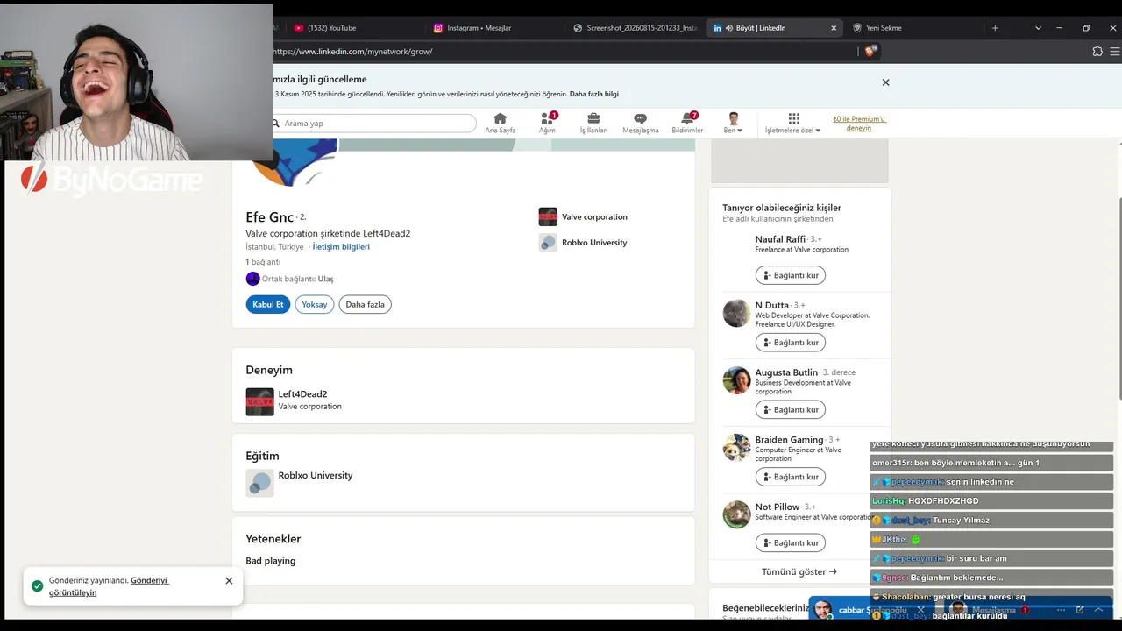Open the Ulaş mutual connection avatar
The width and height of the screenshot is (1122, 631).
click(252, 279)
